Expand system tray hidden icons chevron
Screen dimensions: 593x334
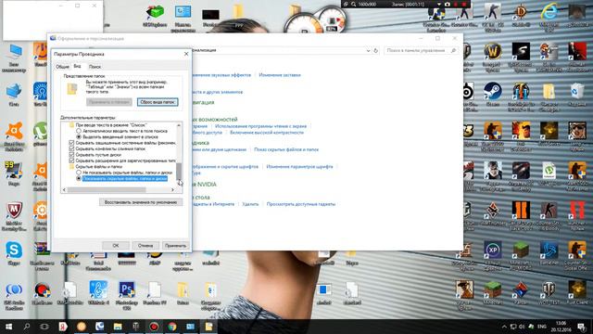click(x=504, y=327)
